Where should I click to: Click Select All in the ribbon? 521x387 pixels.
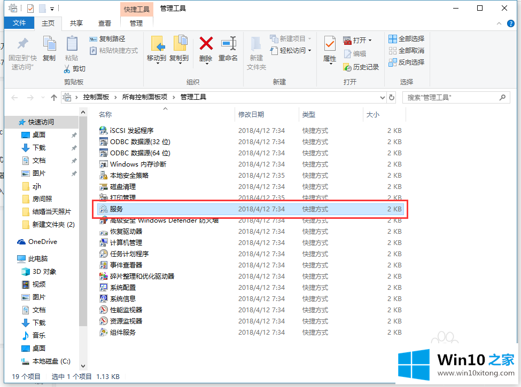pos(406,39)
